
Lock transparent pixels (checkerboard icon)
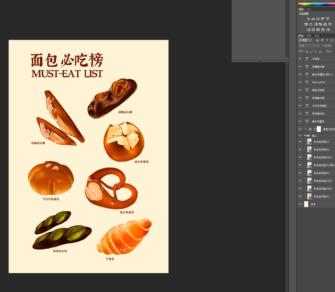[307, 51]
